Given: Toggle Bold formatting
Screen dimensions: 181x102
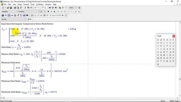Looking at the screenshot, I should tap(48, 12).
